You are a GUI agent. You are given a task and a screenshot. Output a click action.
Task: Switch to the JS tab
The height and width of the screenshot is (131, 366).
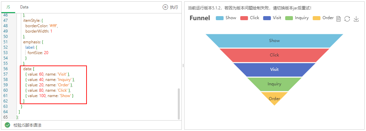(8, 7)
